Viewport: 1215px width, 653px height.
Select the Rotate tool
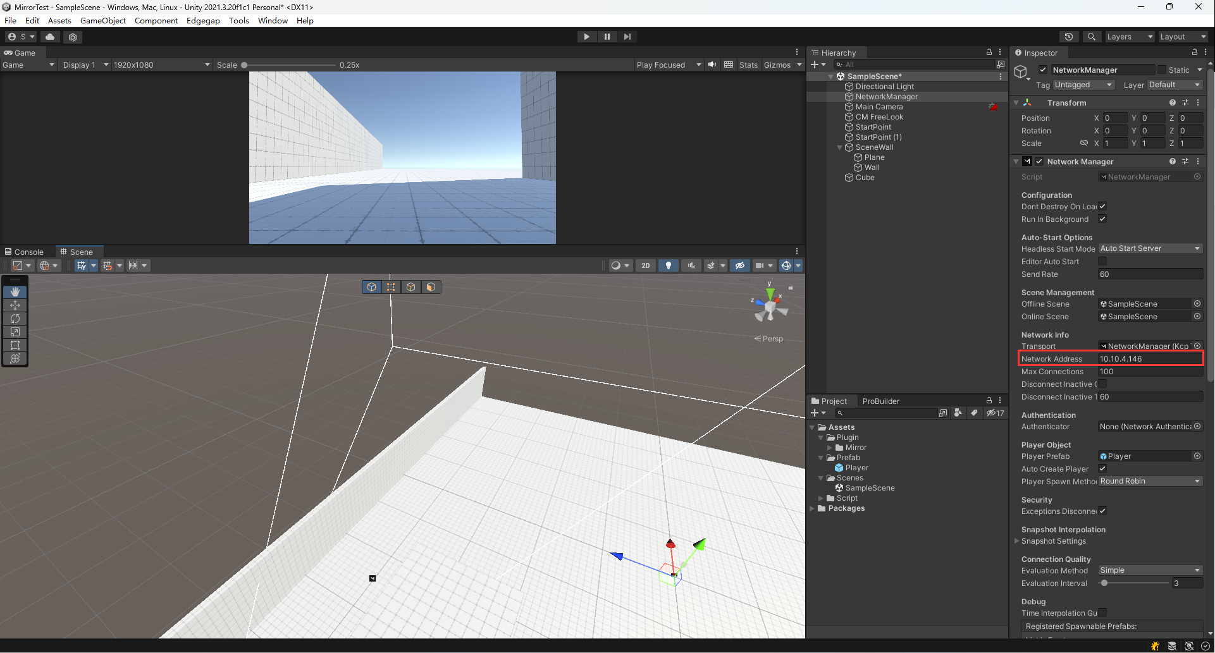pyautogui.click(x=15, y=319)
